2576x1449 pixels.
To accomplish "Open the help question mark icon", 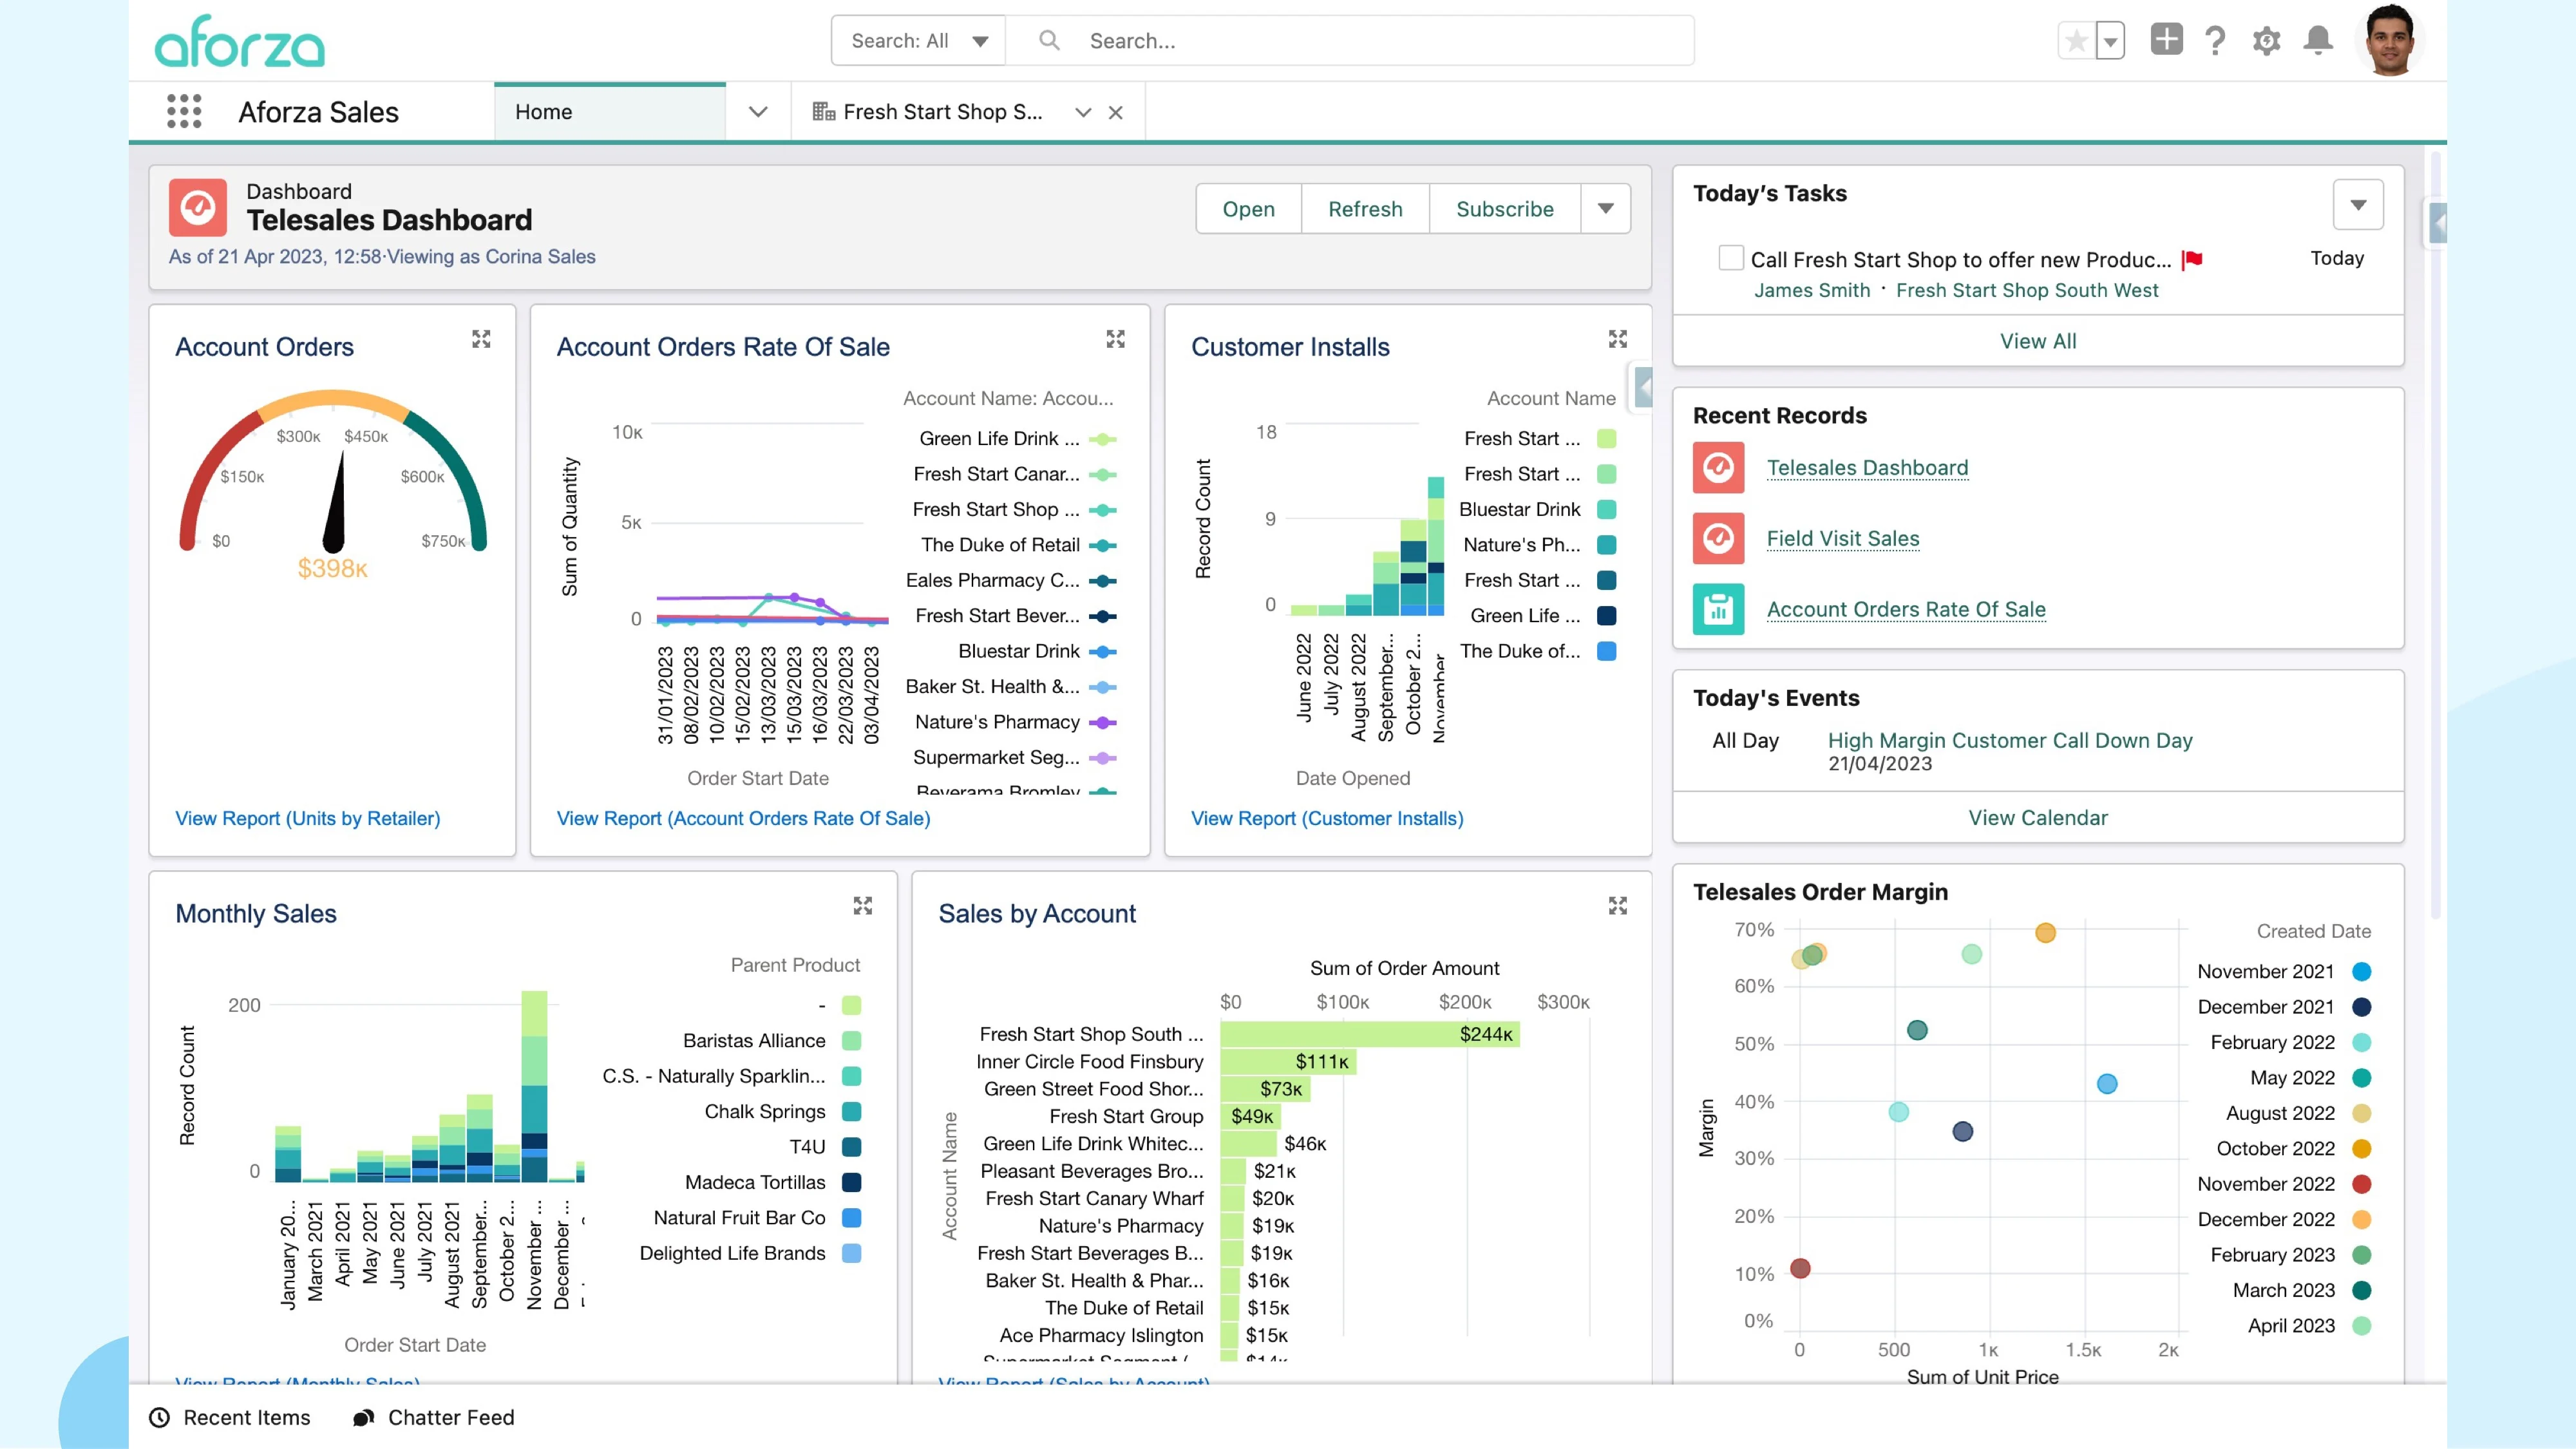I will click(x=2215, y=41).
